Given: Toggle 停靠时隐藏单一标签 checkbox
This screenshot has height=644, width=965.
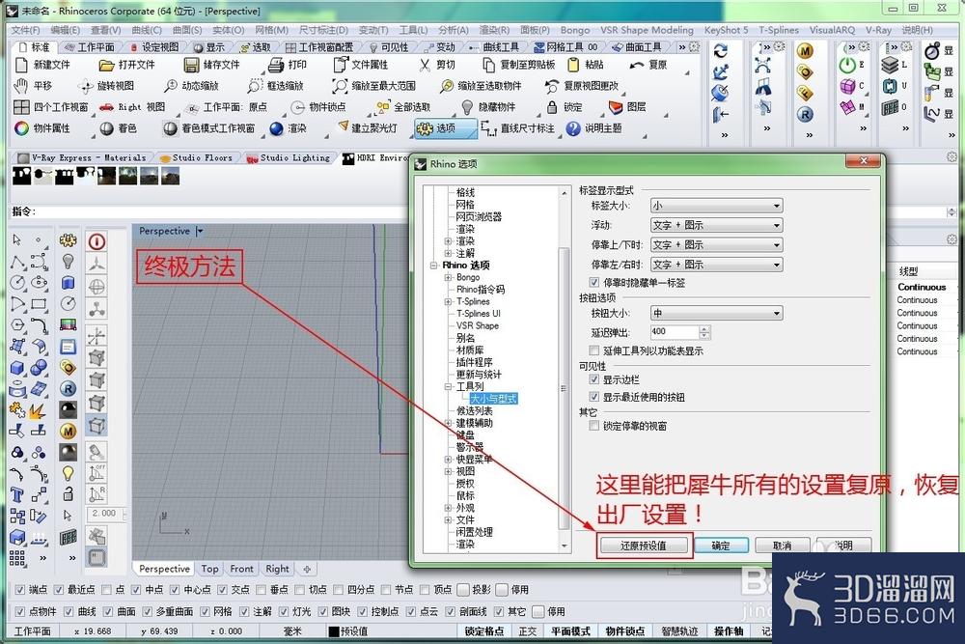Looking at the screenshot, I should point(593,283).
